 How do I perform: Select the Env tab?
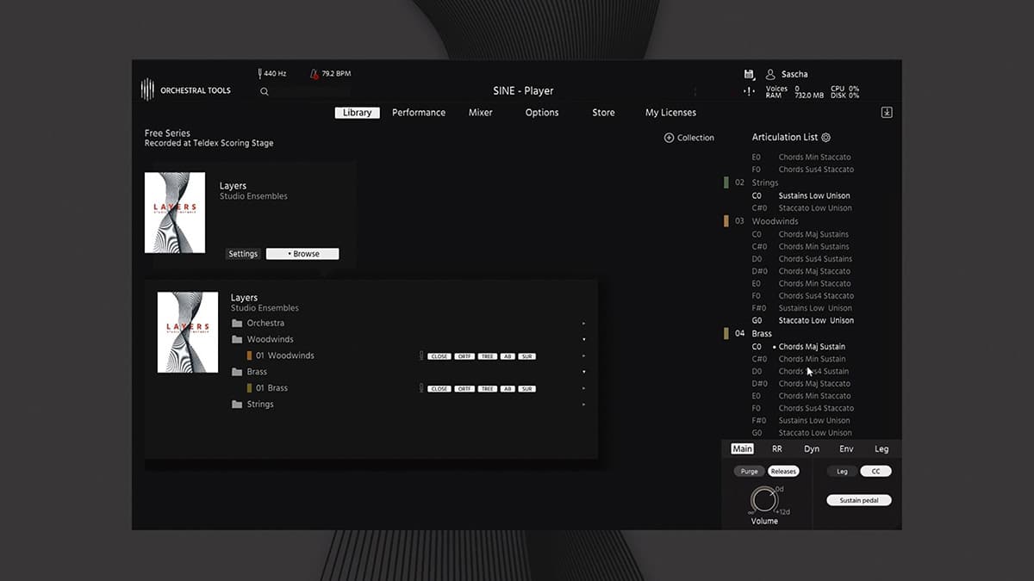tap(846, 449)
